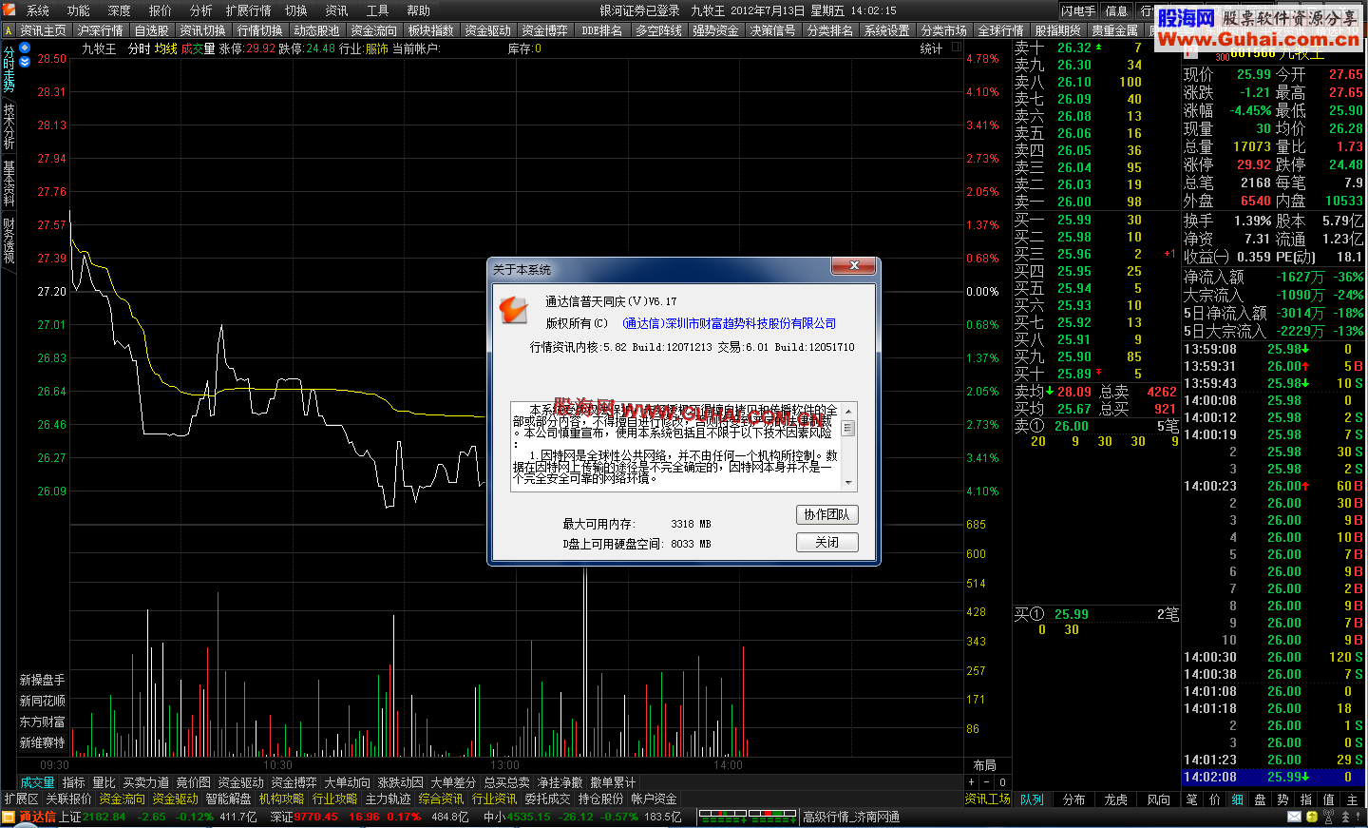Click the signal antenna icon in the status bar

coord(1330,817)
